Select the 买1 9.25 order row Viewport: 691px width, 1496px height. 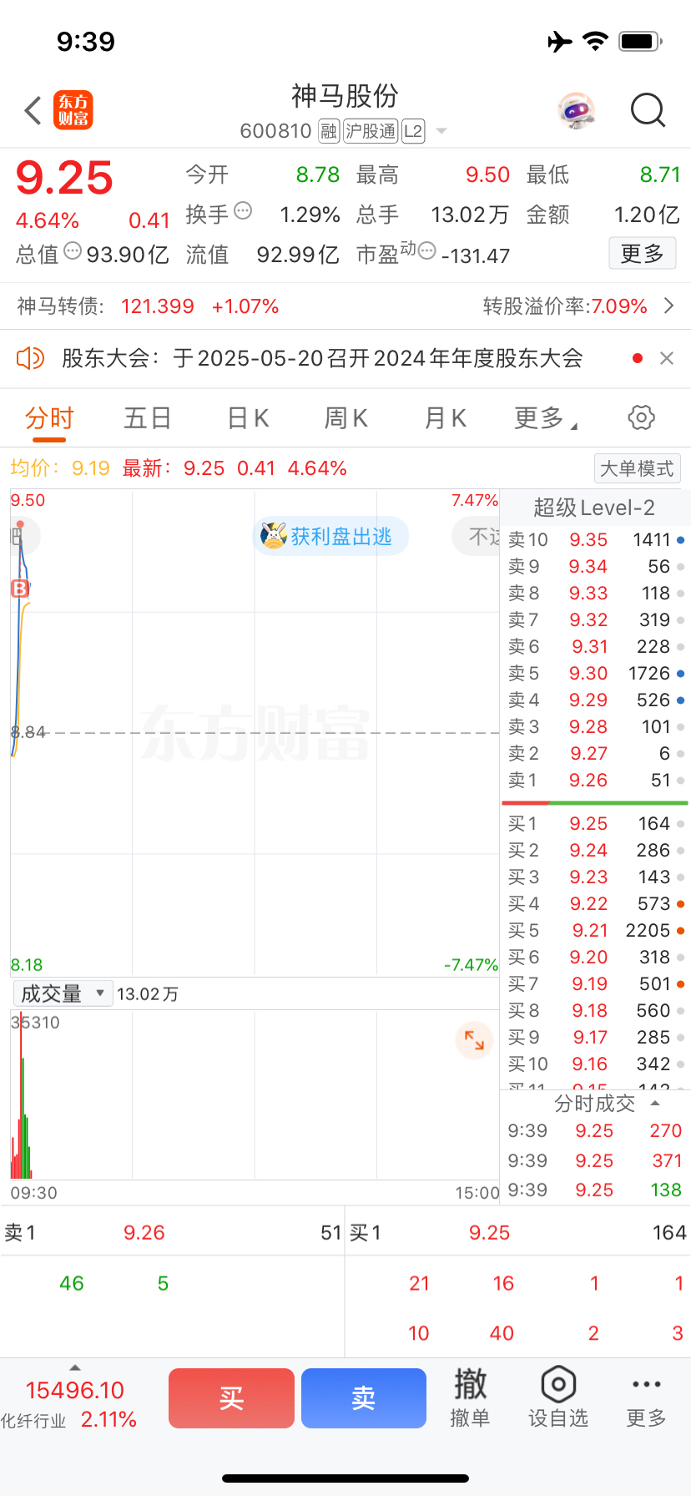point(596,824)
